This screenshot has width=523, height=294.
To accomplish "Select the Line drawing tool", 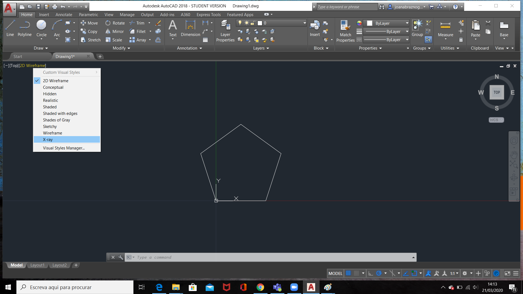I will point(10,28).
